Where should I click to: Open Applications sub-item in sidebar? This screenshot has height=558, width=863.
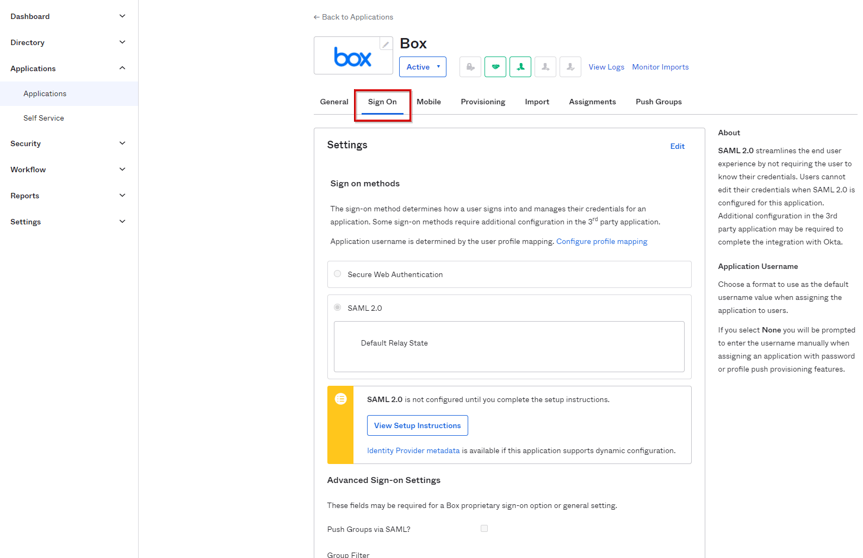point(69,93)
